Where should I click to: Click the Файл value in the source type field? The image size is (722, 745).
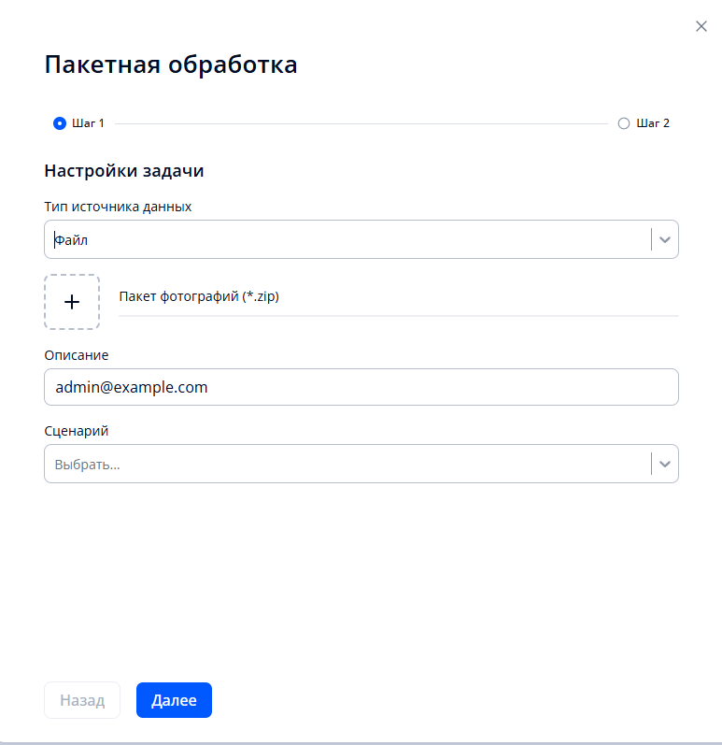click(71, 240)
